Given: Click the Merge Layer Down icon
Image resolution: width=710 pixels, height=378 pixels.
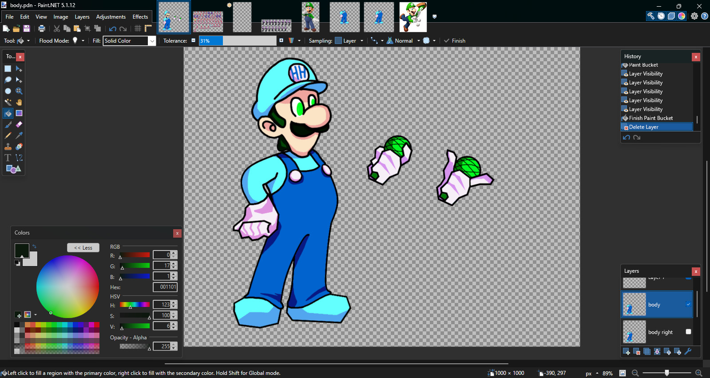Looking at the screenshot, I should tap(657, 352).
